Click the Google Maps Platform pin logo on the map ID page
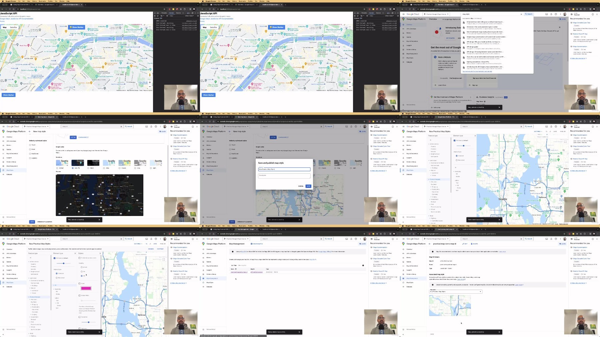This screenshot has width=600, height=337. click(x=403, y=244)
